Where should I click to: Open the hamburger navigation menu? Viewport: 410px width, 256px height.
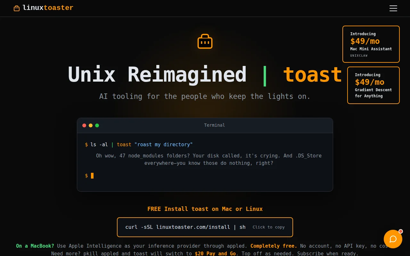pos(393,8)
